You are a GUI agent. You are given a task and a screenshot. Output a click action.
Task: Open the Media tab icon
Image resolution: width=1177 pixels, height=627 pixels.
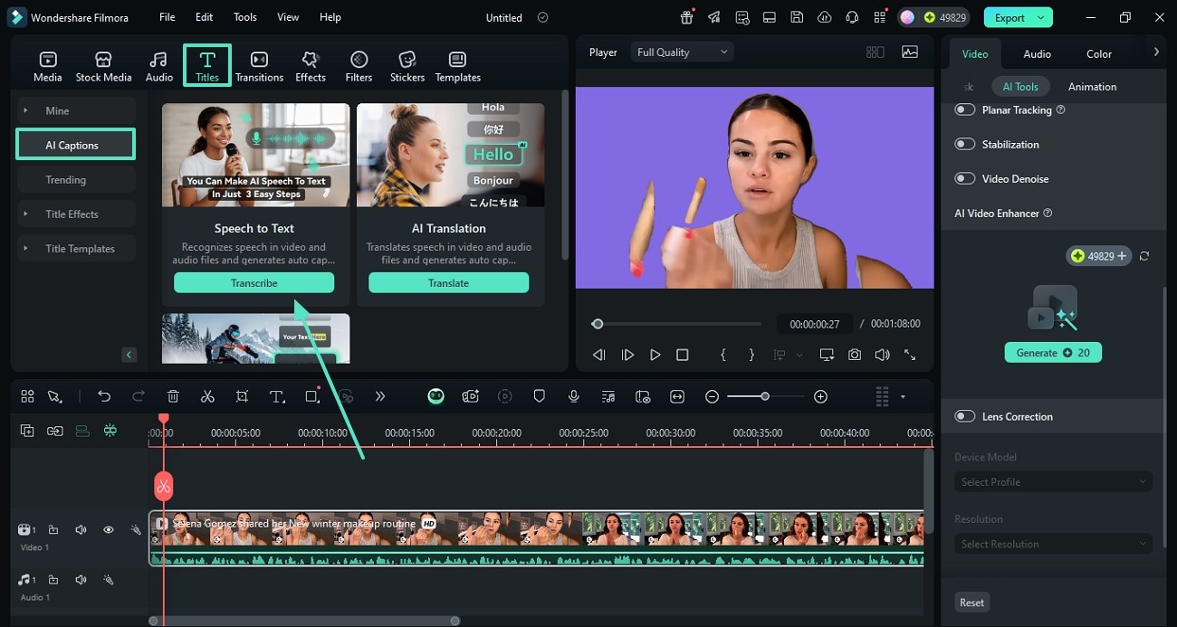tap(47, 66)
